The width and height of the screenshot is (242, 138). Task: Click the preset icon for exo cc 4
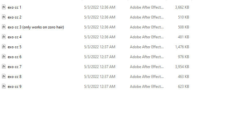(x=4, y=37)
